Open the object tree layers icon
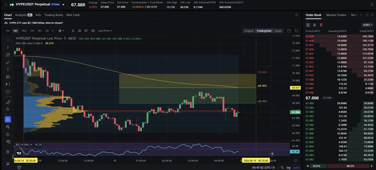376x170 pixels. (8, 164)
